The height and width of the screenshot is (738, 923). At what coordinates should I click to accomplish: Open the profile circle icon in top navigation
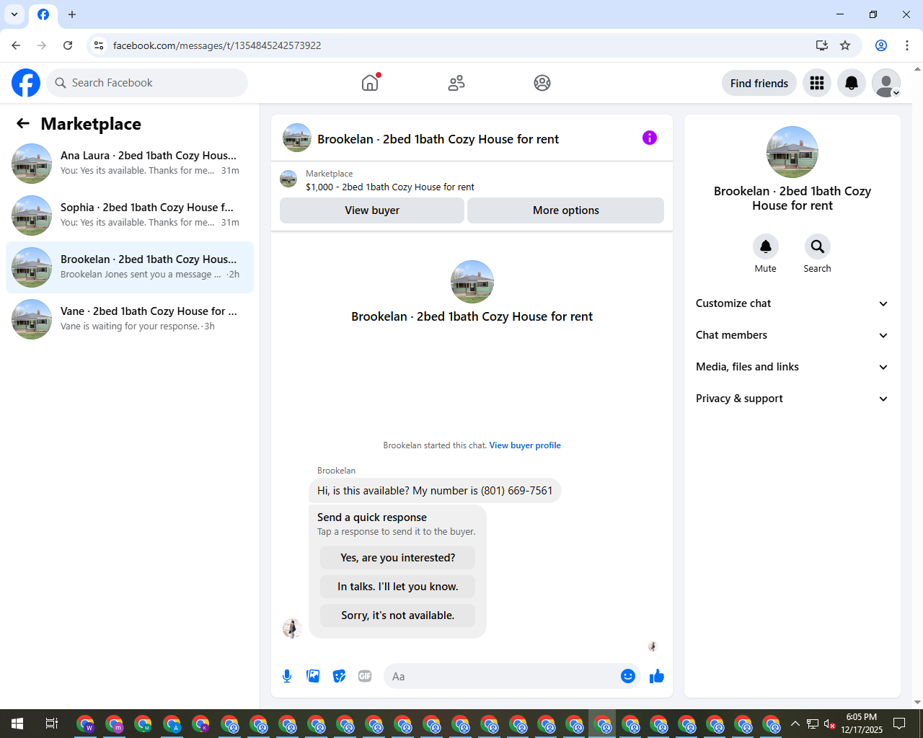542,83
